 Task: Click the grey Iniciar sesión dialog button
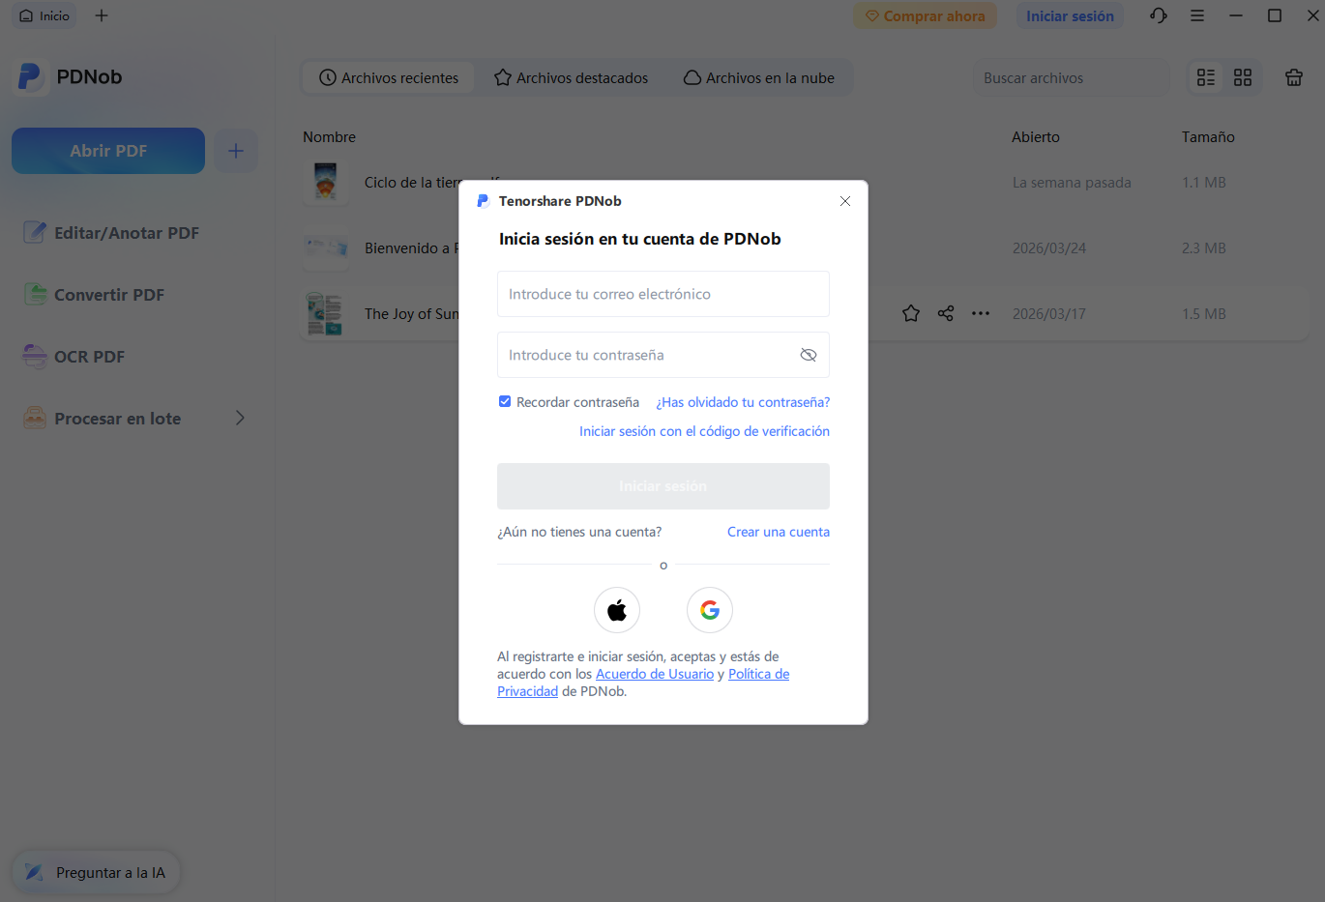click(x=663, y=486)
